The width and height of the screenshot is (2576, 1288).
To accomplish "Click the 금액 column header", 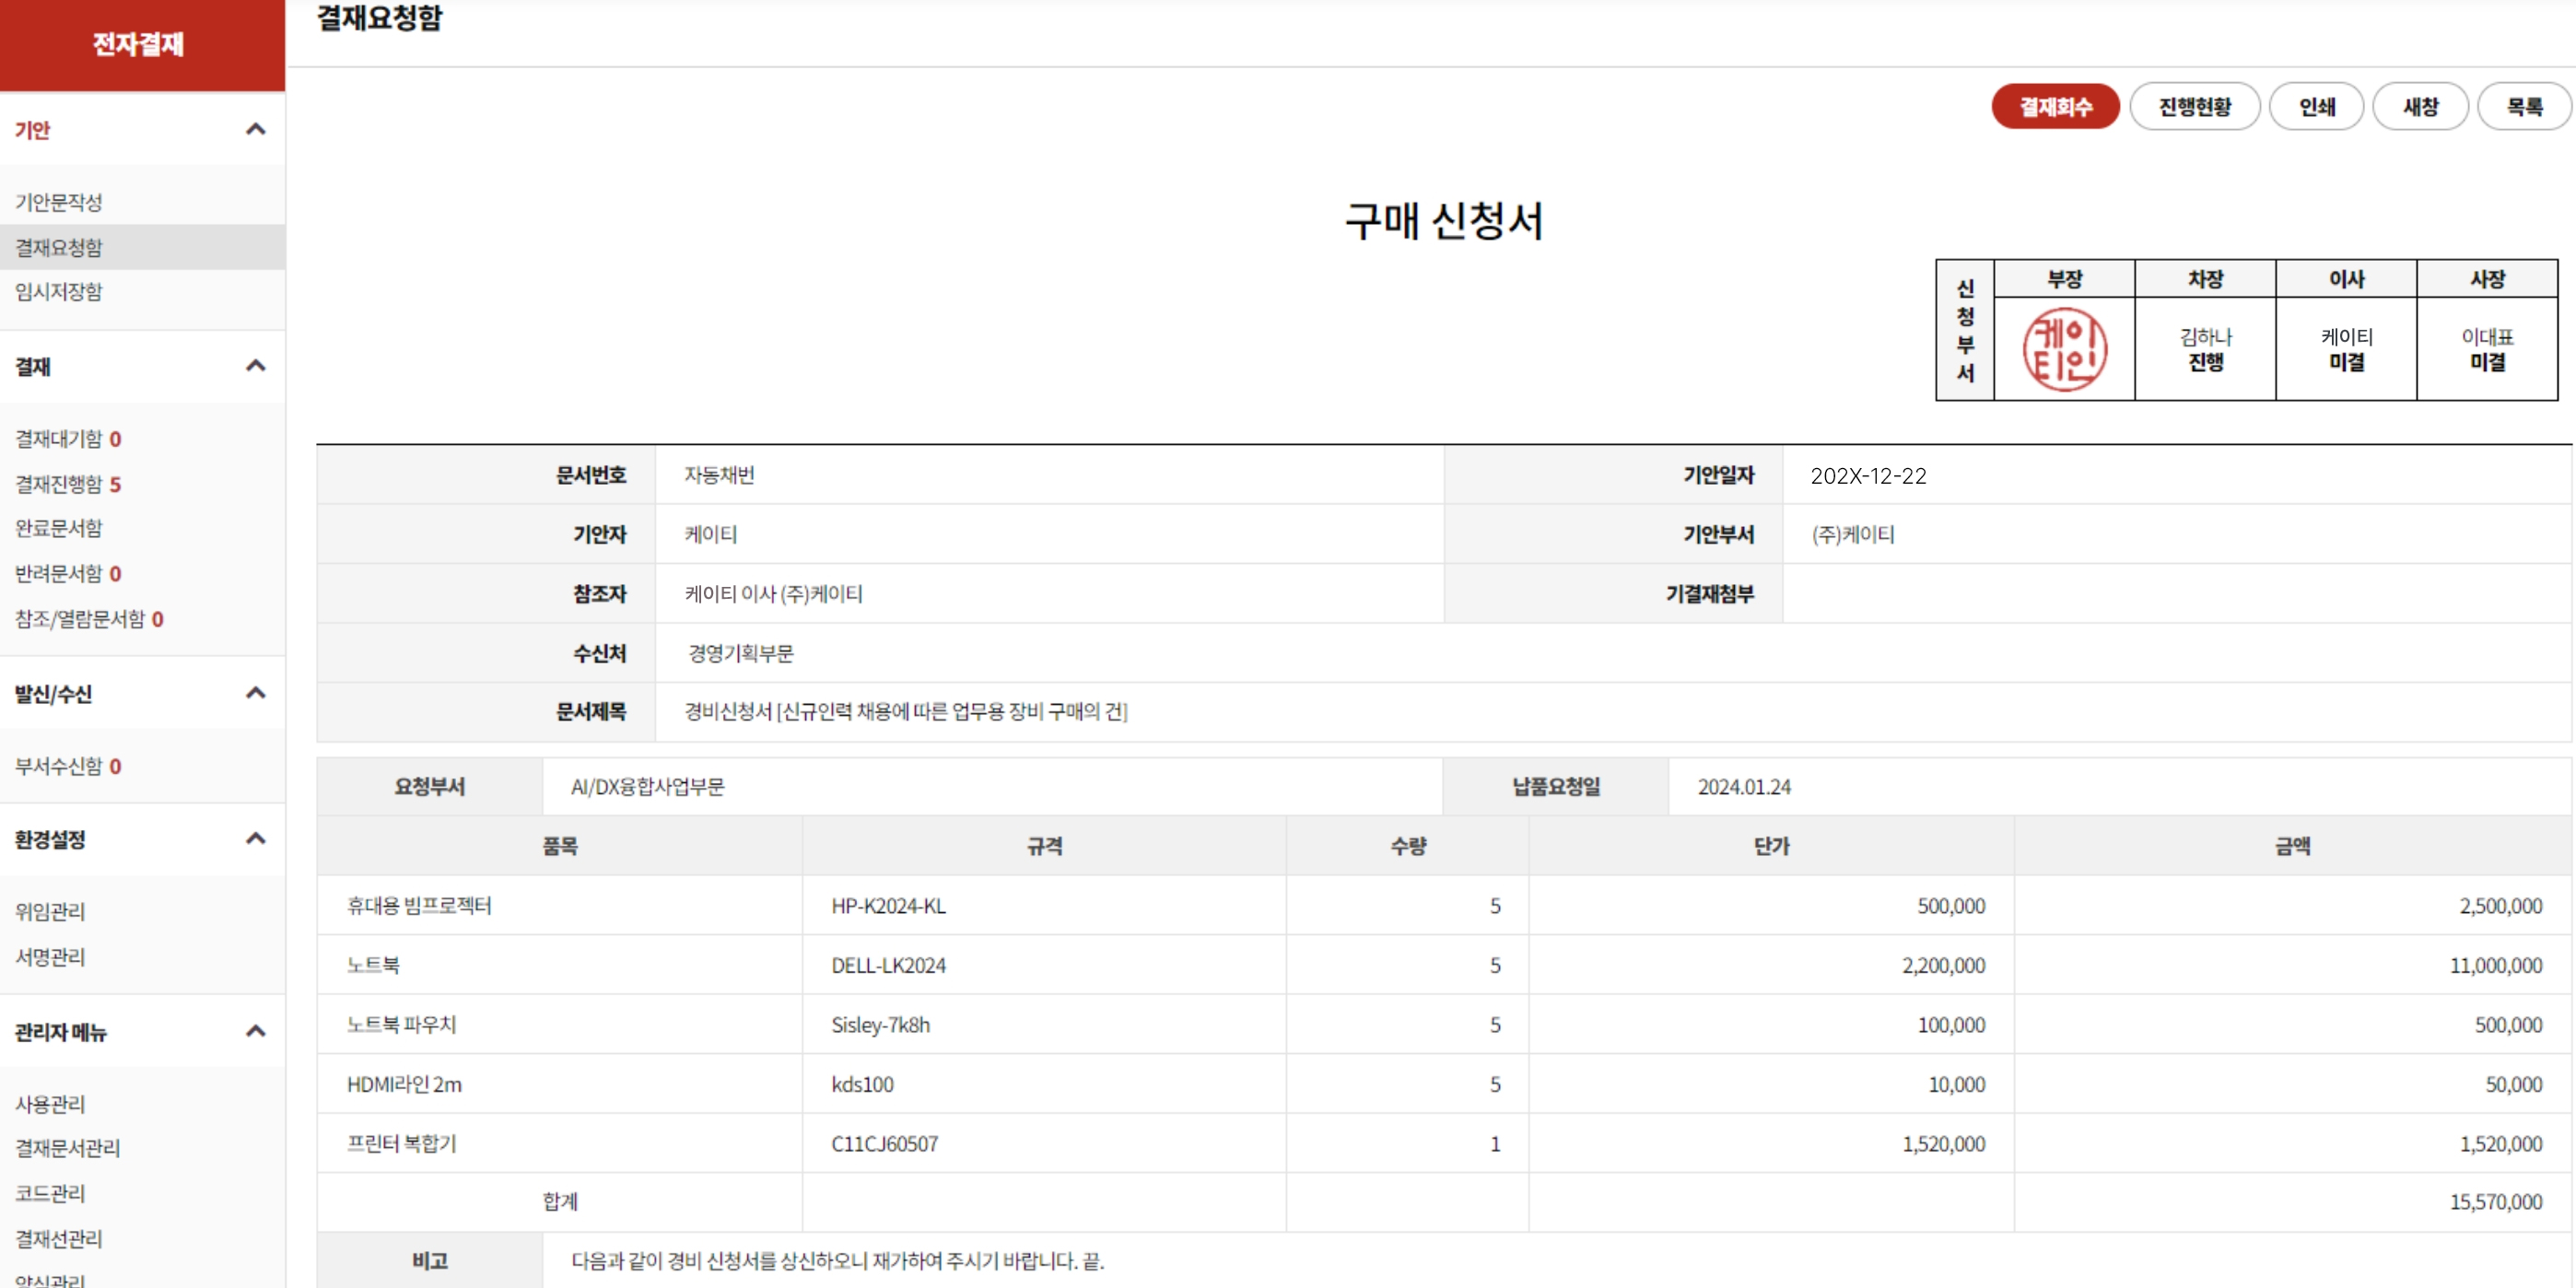I will point(2292,846).
